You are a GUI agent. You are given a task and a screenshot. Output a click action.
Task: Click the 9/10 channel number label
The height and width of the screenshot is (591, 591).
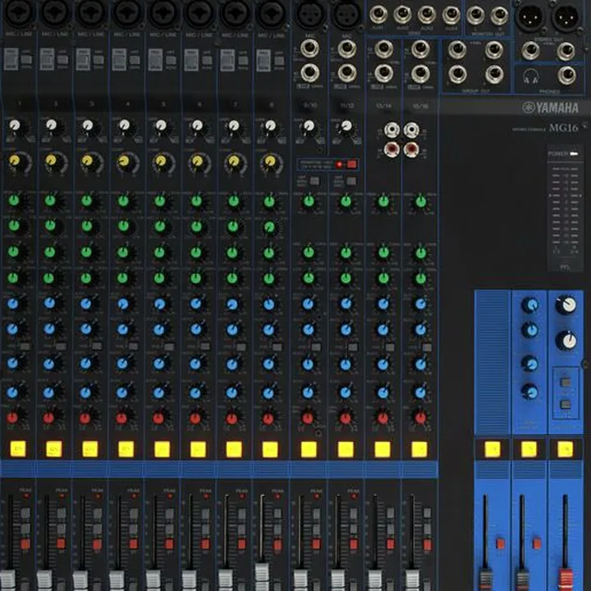coord(310,105)
